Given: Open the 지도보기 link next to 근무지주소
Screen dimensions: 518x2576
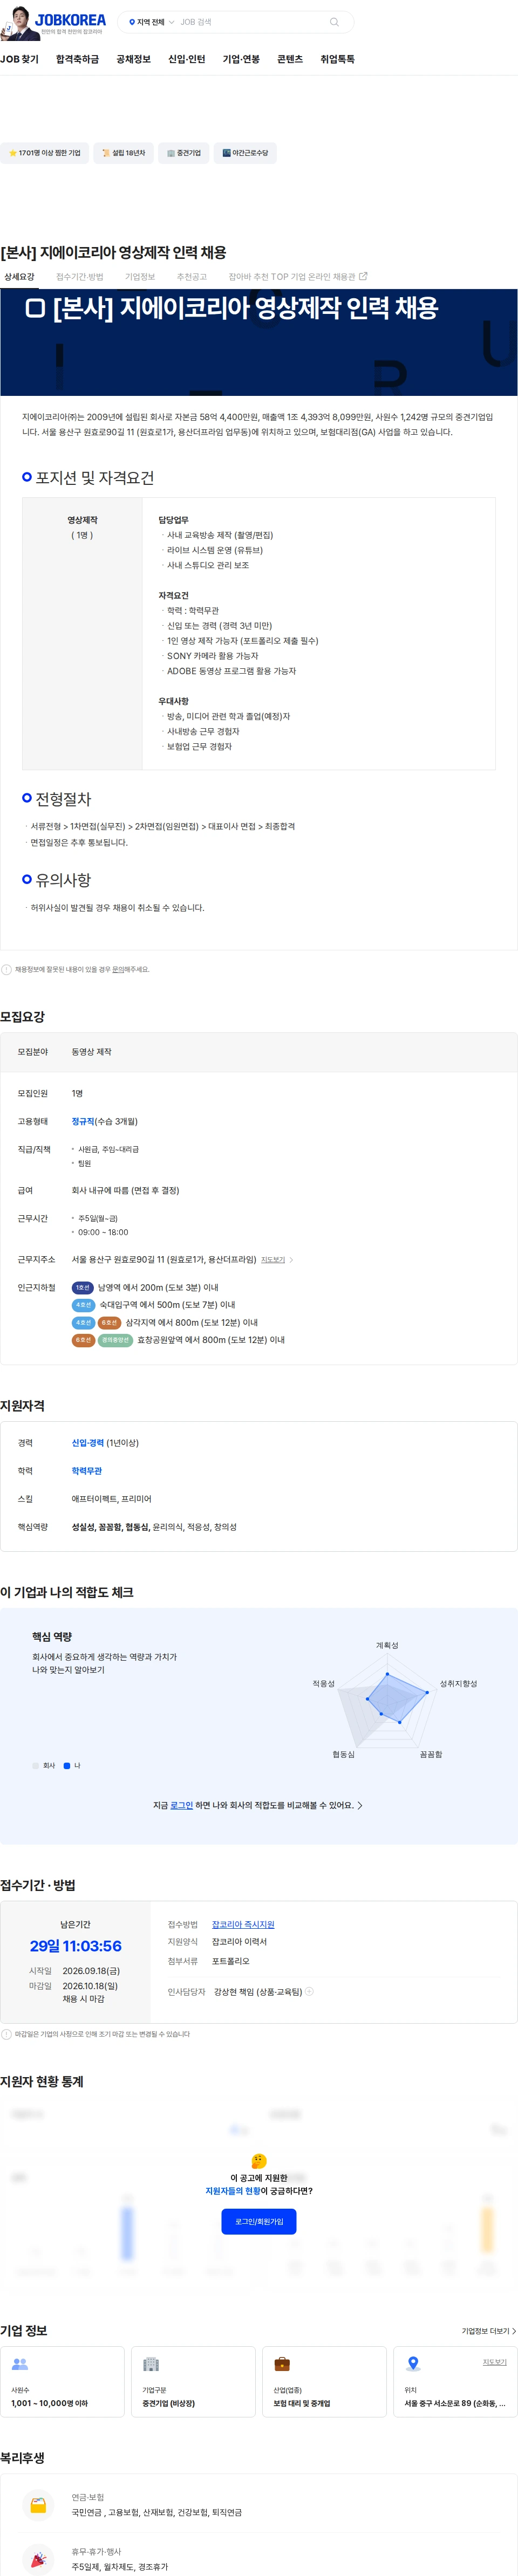Looking at the screenshot, I should coord(273,1259).
